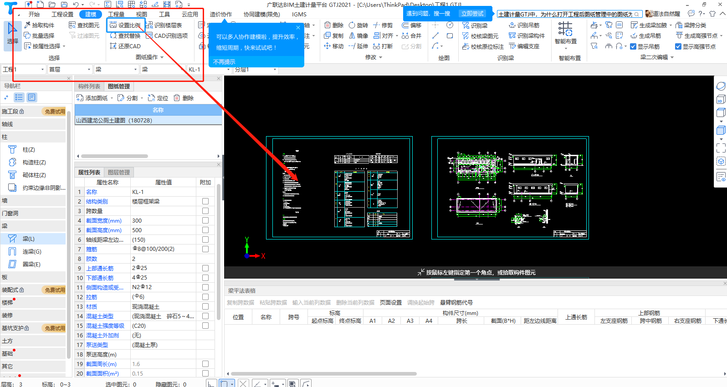Toggle 显示高强节点 checkbox
Viewport: 727px width, 387px height.
pyautogui.click(x=678, y=46)
